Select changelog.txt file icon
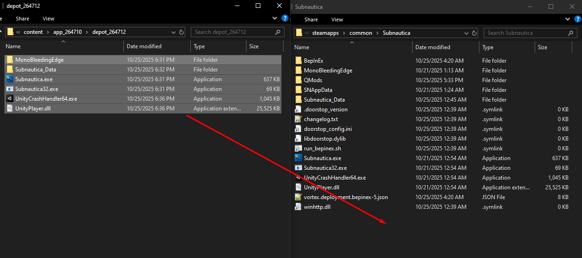This screenshot has width=582, height=258. [298, 119]
